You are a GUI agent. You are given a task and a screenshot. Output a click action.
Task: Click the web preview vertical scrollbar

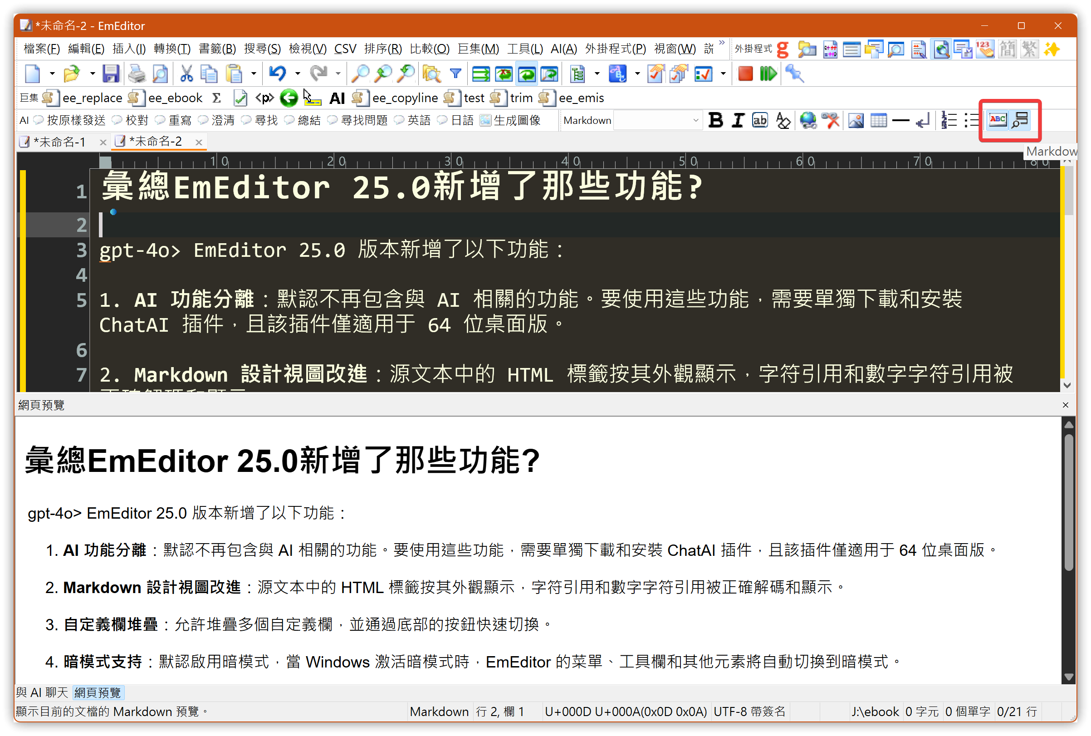[x=1068, y=516]
